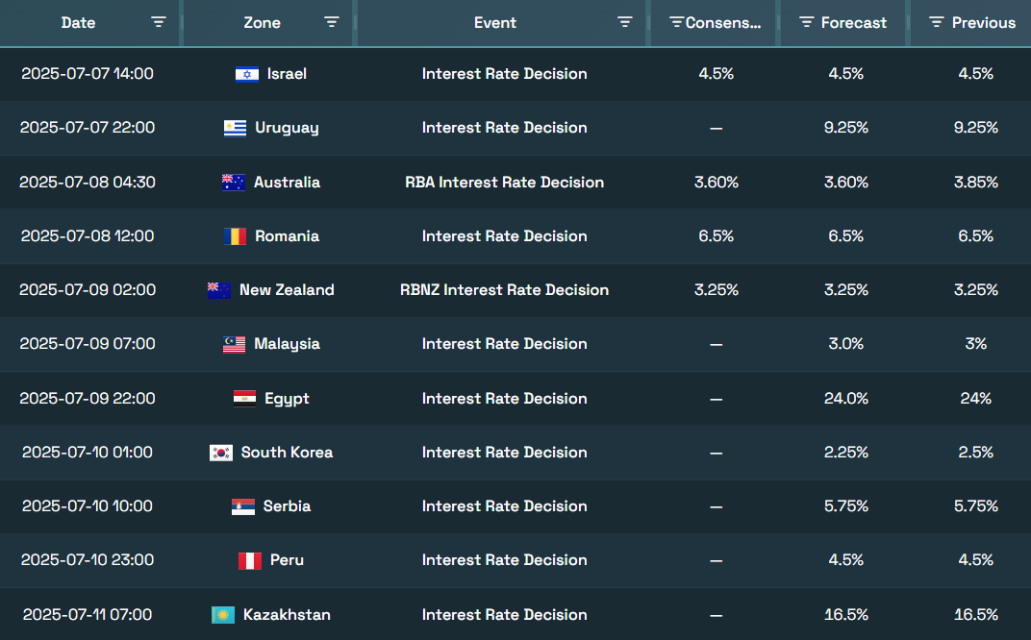The width and height of the screenshot is (1031, 640).
Task: Select the 2025-07-08 12:00 date cell
Action: 88,235
